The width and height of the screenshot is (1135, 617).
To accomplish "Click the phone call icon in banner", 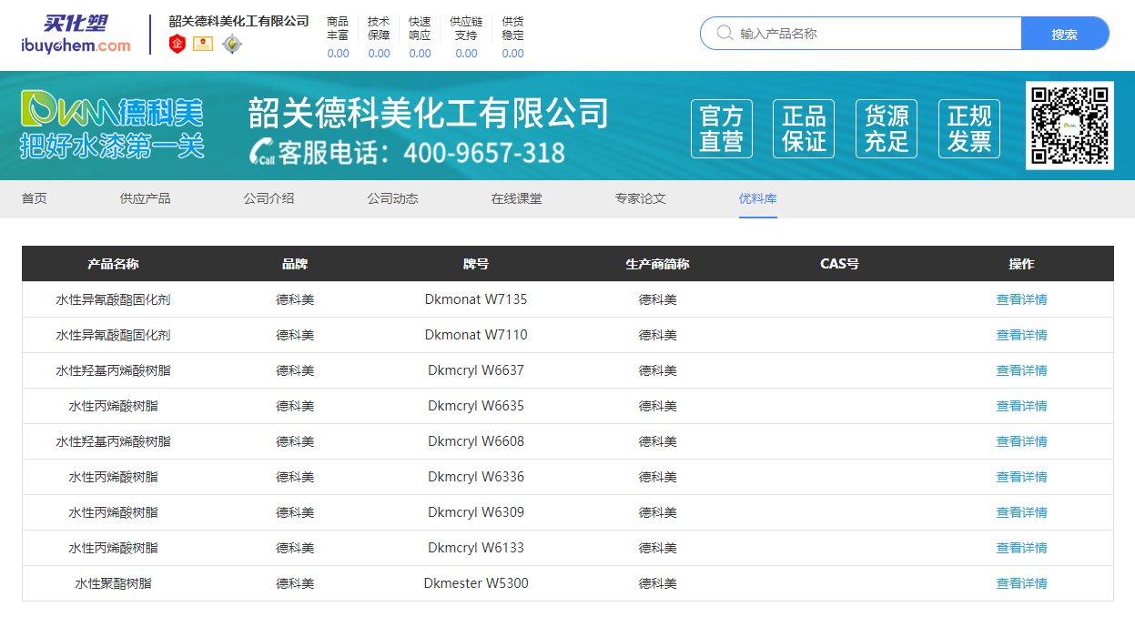I will pos(263,151).
